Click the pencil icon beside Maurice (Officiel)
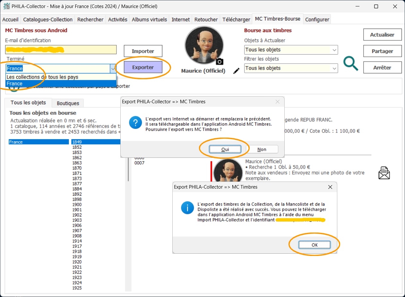The width and height of the screenshot is (405, 297). [237, 71]
